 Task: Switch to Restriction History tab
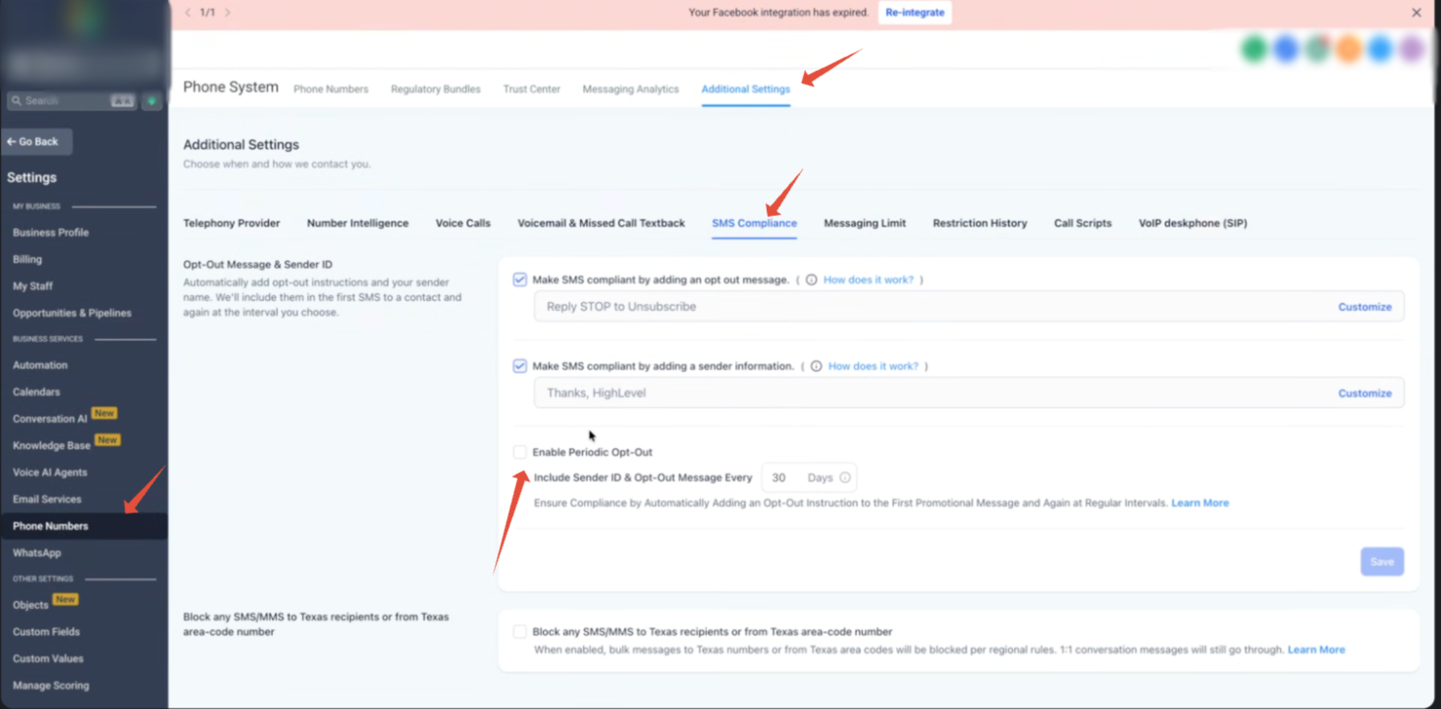coord(980,223)
